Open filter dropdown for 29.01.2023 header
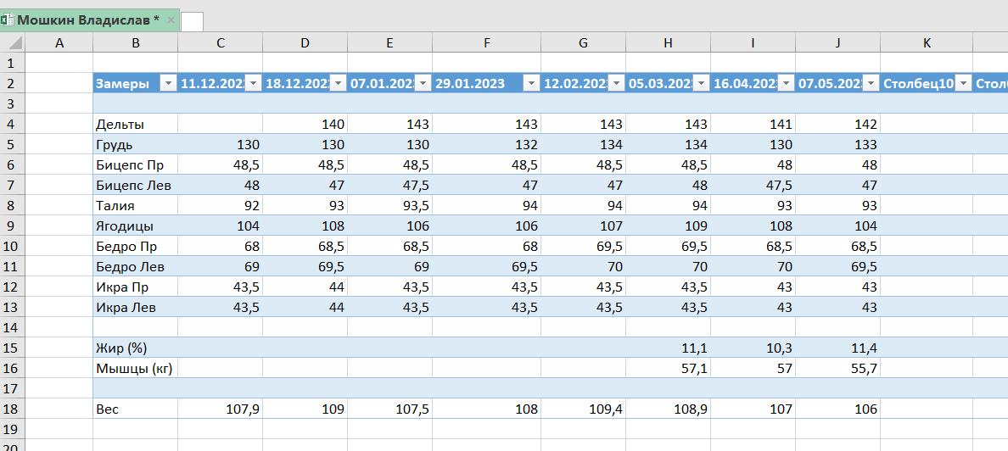Screen dimensions: 1008x451 tap(531, 83)
